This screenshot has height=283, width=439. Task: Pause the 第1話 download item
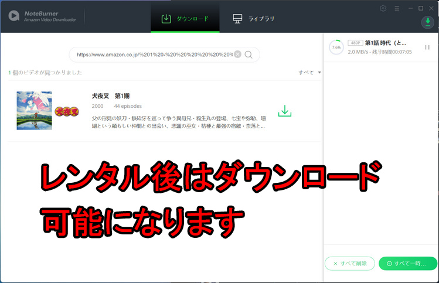[x=427, y=47]
